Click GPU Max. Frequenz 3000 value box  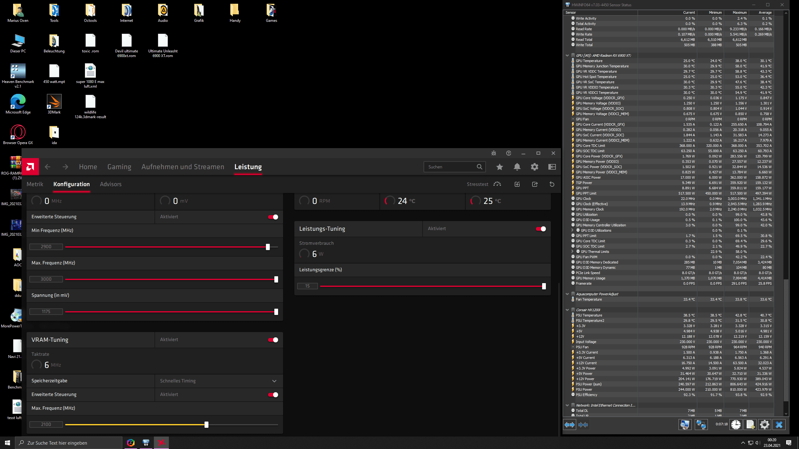click(46, 279)
